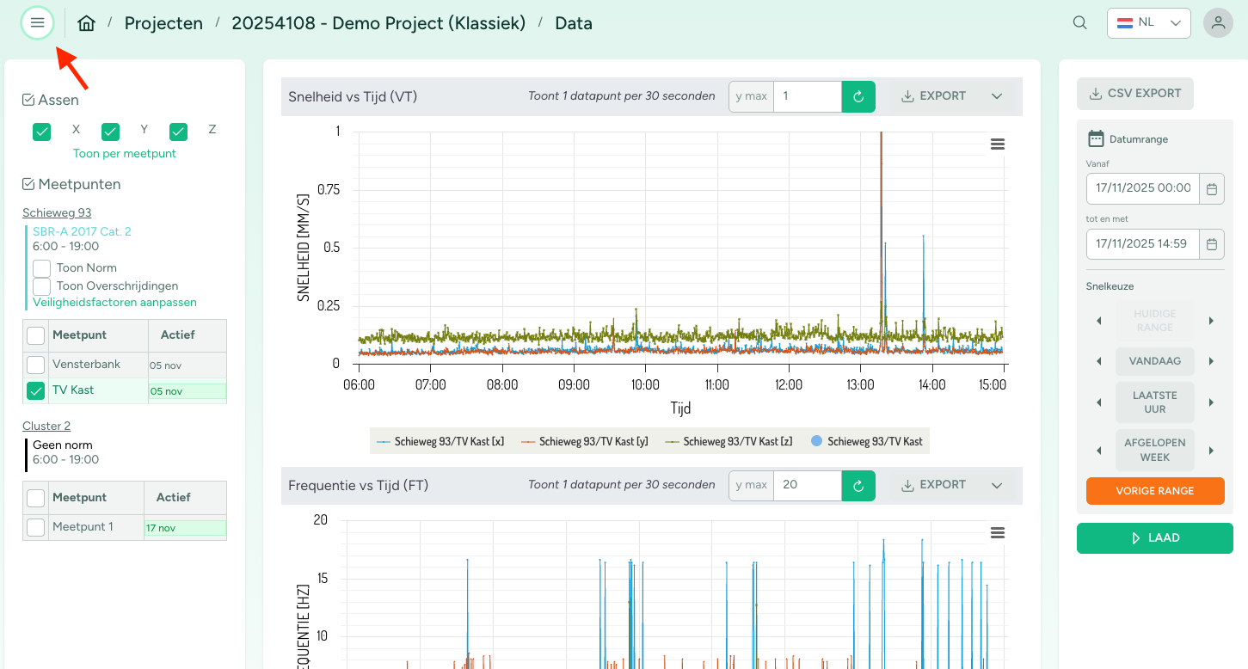Go to previous day beside Vandaag
The height and width of the screenshot is (669, 1248).
1098,361
